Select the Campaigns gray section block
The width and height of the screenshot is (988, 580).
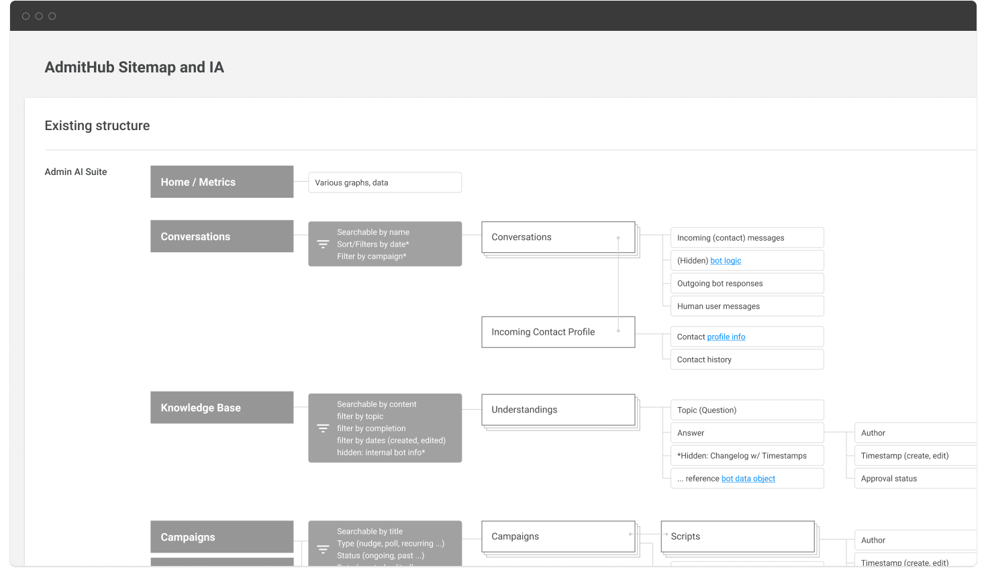click(221, 537)
